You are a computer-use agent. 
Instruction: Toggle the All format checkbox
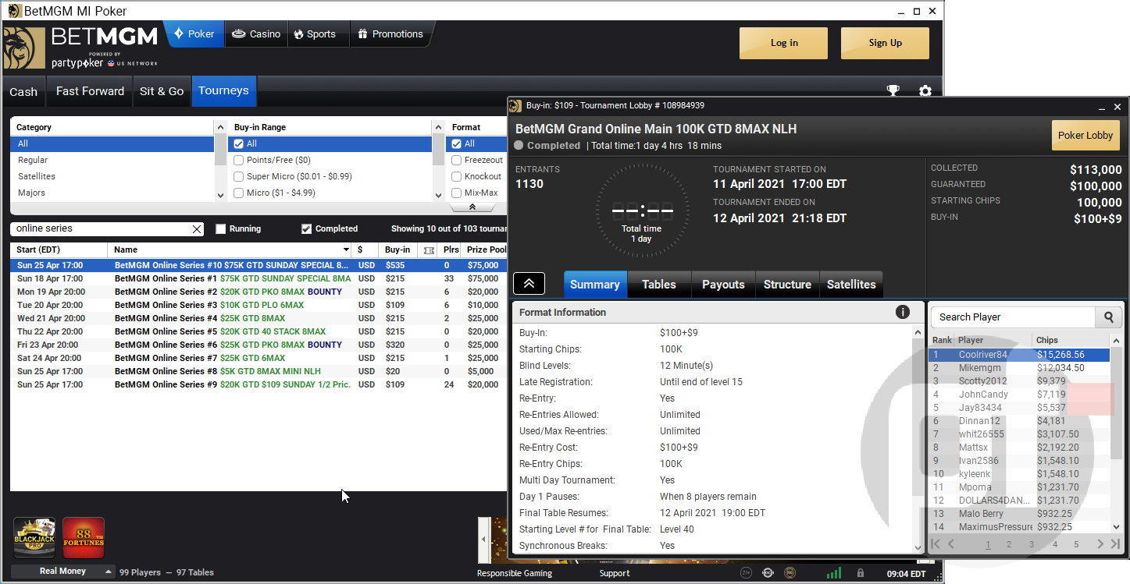[457, 143]
